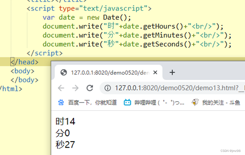
Task: Click the page output 秒27
Action: (65, 145)
